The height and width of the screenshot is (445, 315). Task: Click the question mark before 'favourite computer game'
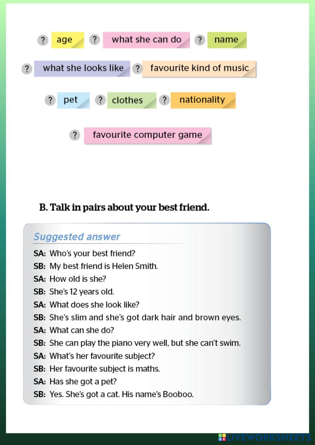[x=75, y=135]
